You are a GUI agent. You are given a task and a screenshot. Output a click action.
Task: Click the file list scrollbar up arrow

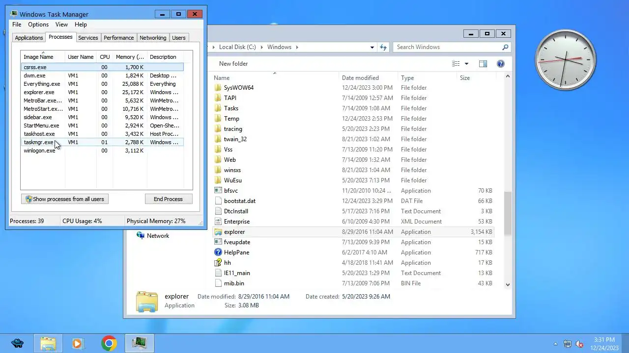[x=508, y=76]
